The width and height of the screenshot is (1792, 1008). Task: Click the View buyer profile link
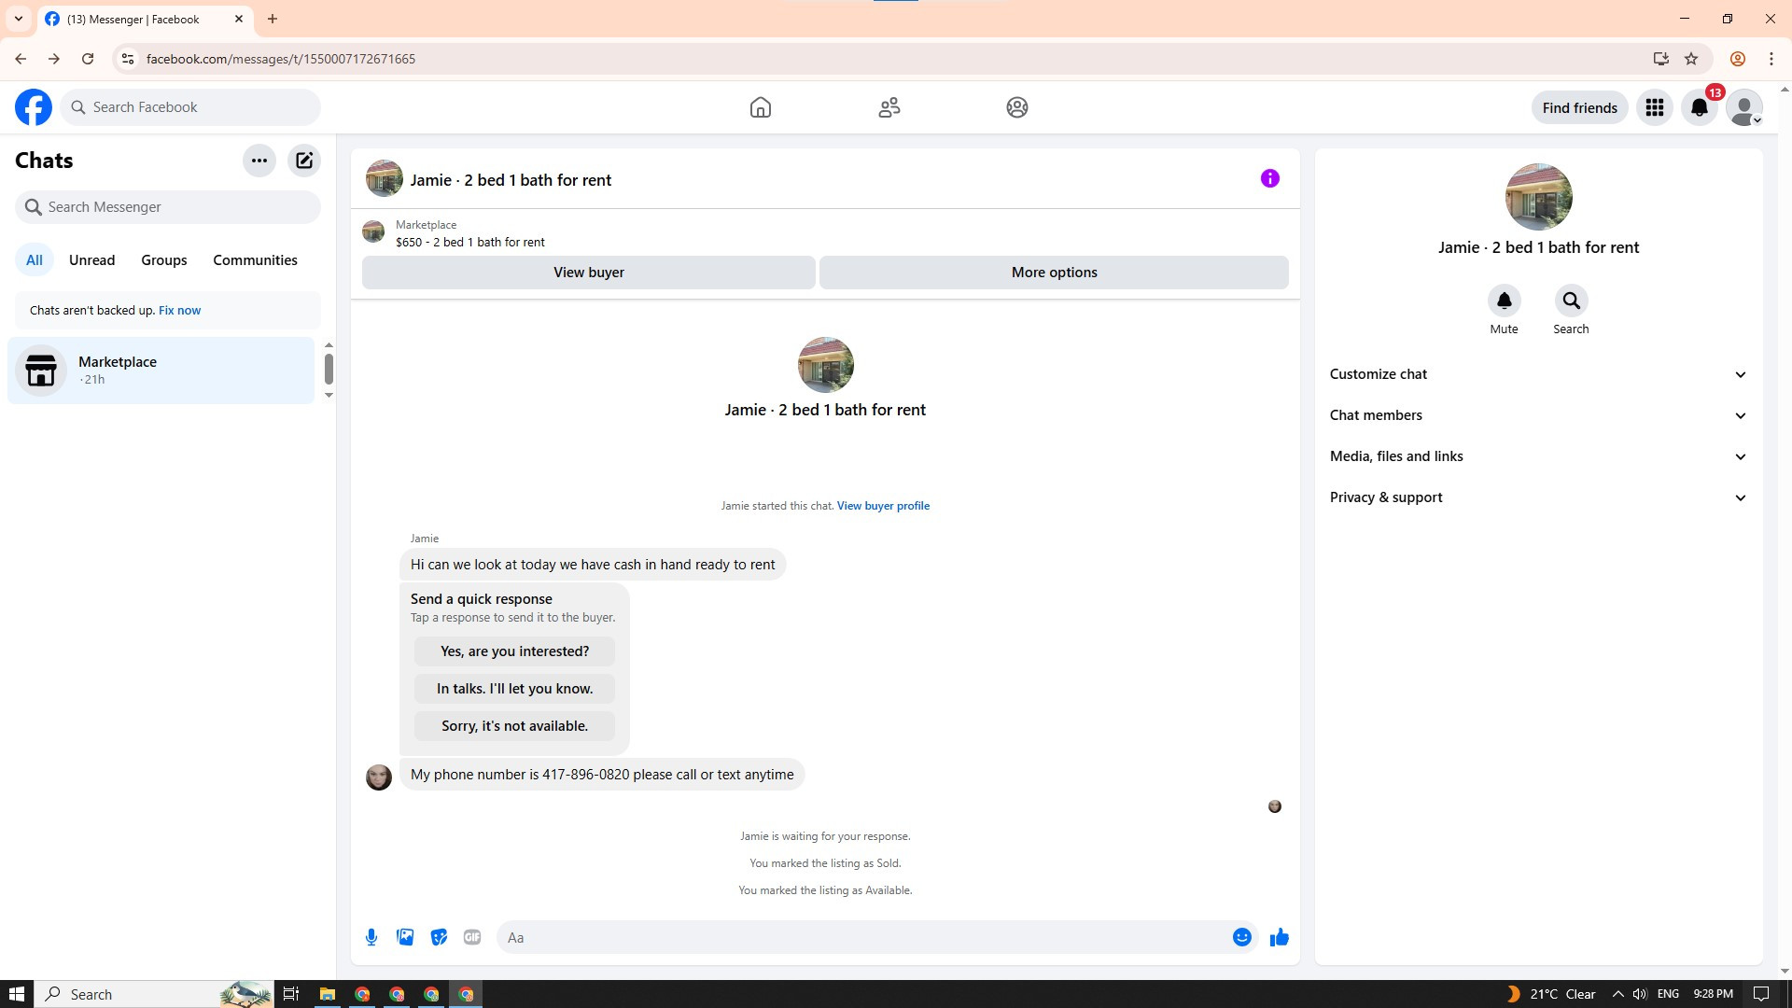coord(883,506)
